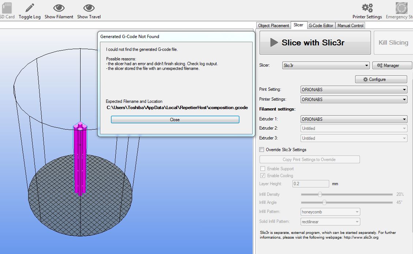Open the slicer Manager button
Image resolution: width=413 pixels, height=254 pixels.
point(392,66)
